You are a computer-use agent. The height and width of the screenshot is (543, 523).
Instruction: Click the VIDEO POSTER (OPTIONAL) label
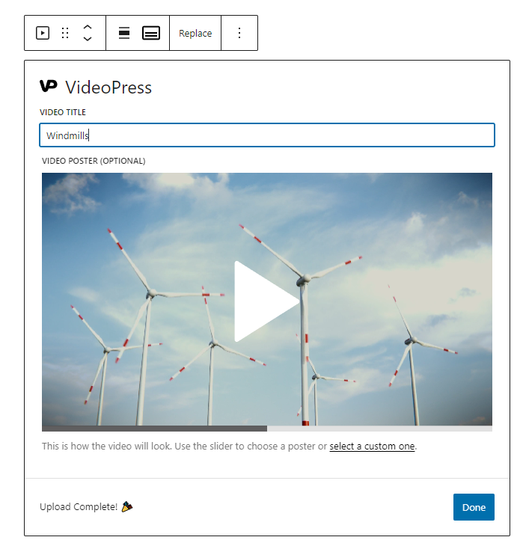[94, 161]
